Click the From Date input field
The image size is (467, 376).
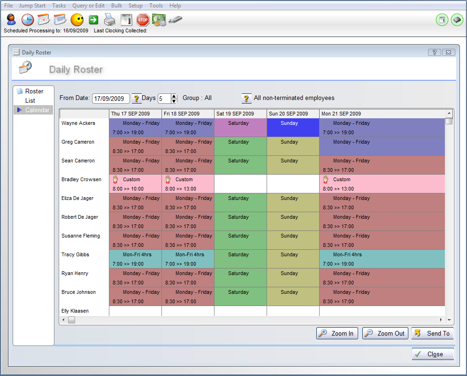point(111,98)
